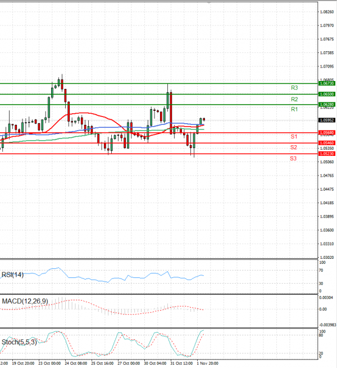
Task: Click the 1.07970 price axis value
Action: tap(327, 25)
